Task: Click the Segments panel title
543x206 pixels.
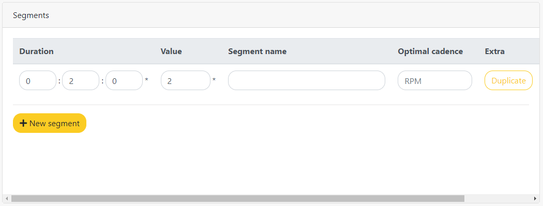Action: click(31, 15)
